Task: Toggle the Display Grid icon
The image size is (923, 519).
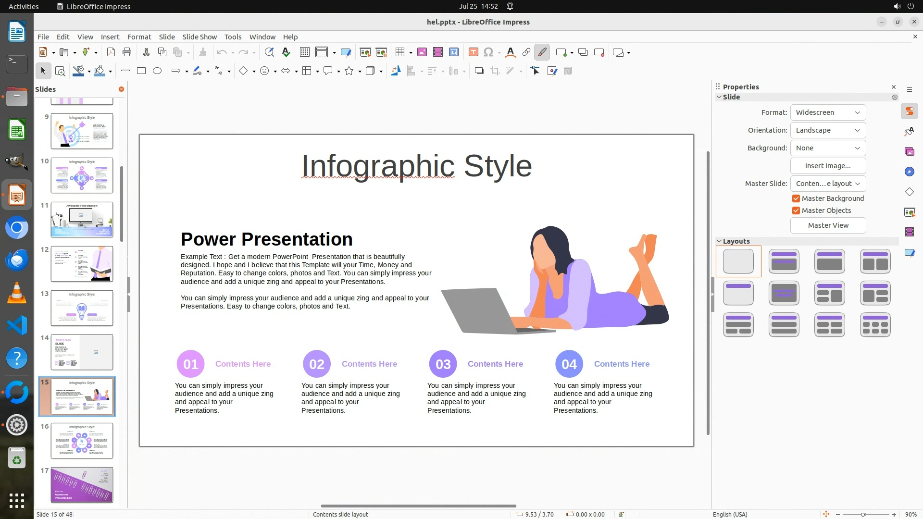Action: pyautogui.click(x=304, y=52)
